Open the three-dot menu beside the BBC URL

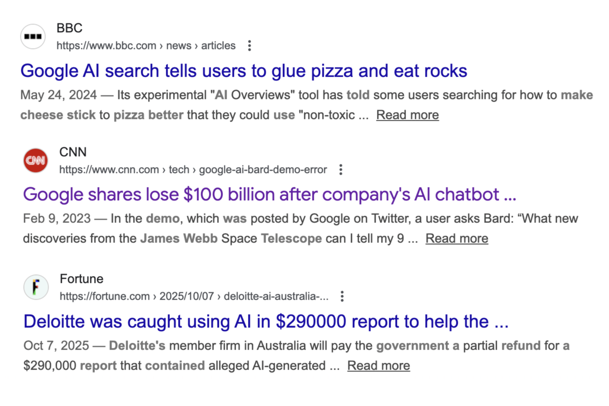point(249,45)
